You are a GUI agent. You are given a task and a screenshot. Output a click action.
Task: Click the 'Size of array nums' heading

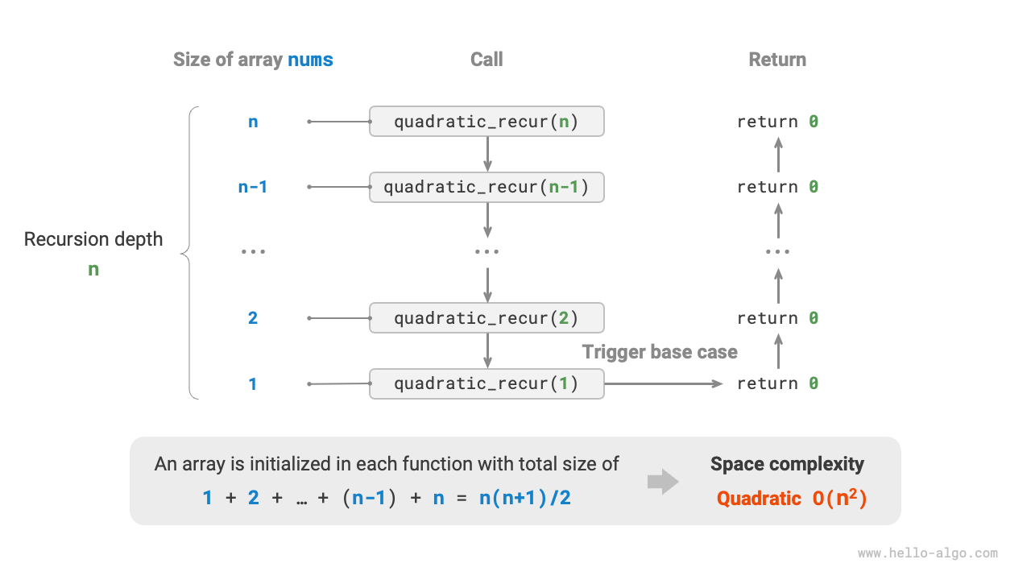pos(253,60)
